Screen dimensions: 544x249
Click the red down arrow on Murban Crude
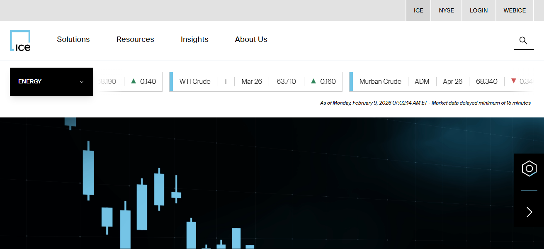tap(514, 81)
